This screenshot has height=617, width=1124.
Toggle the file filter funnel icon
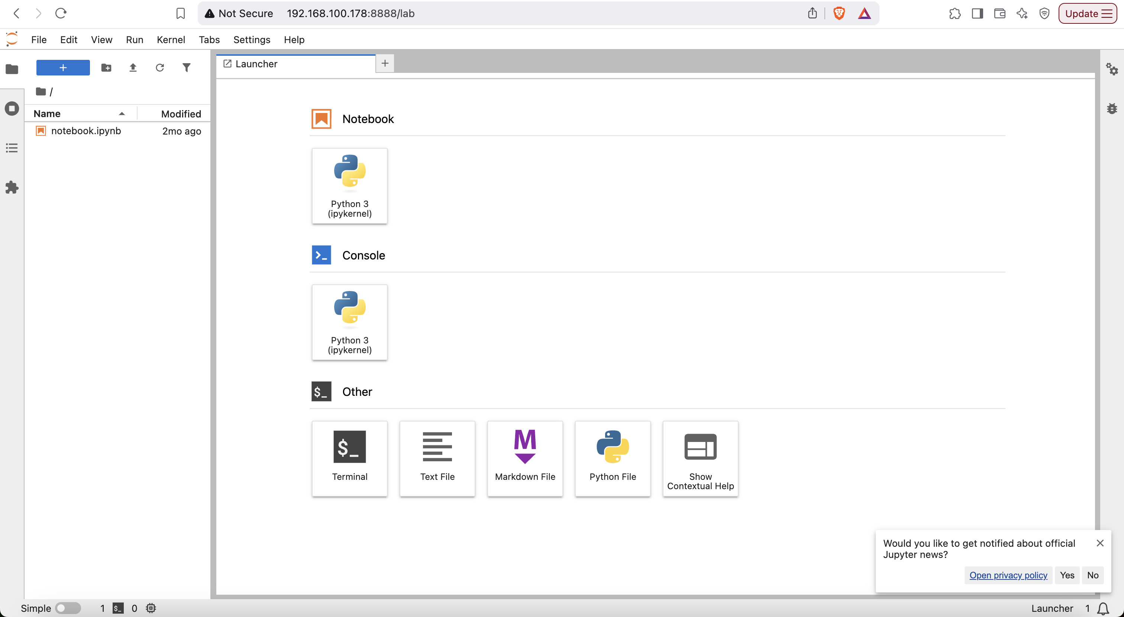point(186,68)
